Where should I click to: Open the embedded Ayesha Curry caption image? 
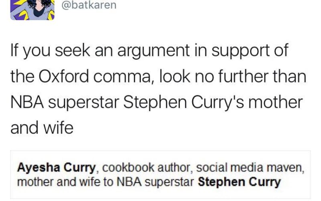(160, 174)
